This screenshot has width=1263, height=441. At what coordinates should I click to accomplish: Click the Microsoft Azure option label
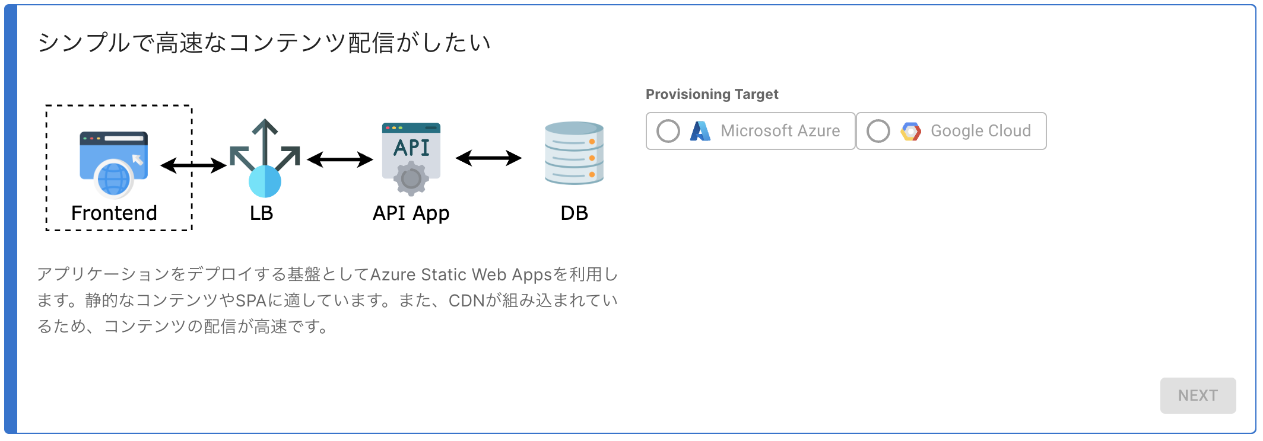[x=780, y=131]
